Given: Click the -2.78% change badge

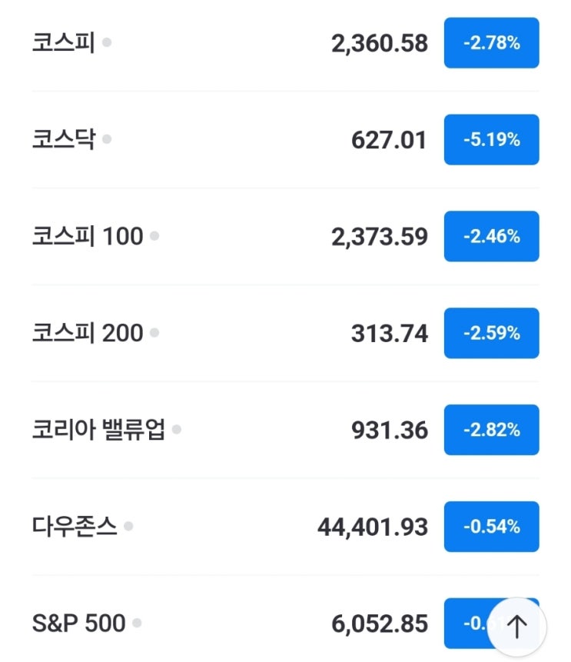Looking at the screenshot, I should click(491, 43).
